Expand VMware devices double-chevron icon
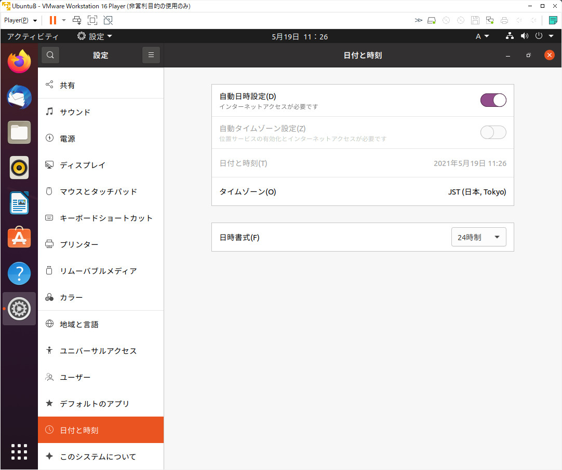562x470 pixels. click(x=418, y=20)
